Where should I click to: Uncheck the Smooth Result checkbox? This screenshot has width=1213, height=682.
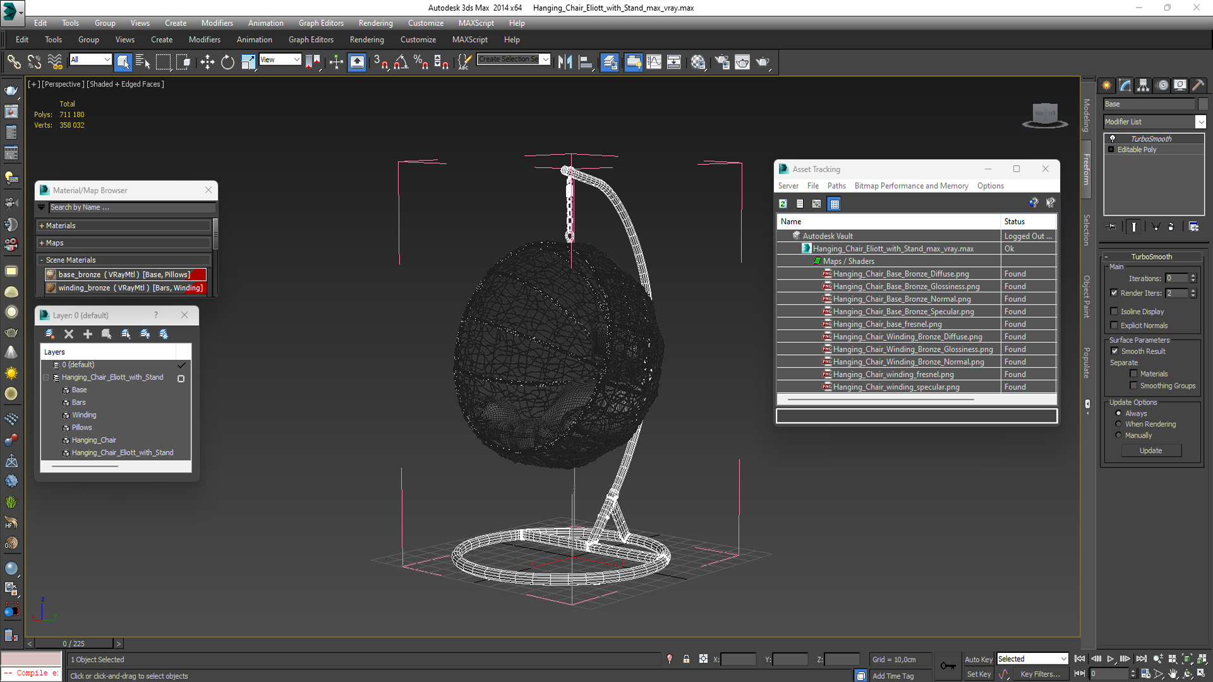[x=1114, y=351]
